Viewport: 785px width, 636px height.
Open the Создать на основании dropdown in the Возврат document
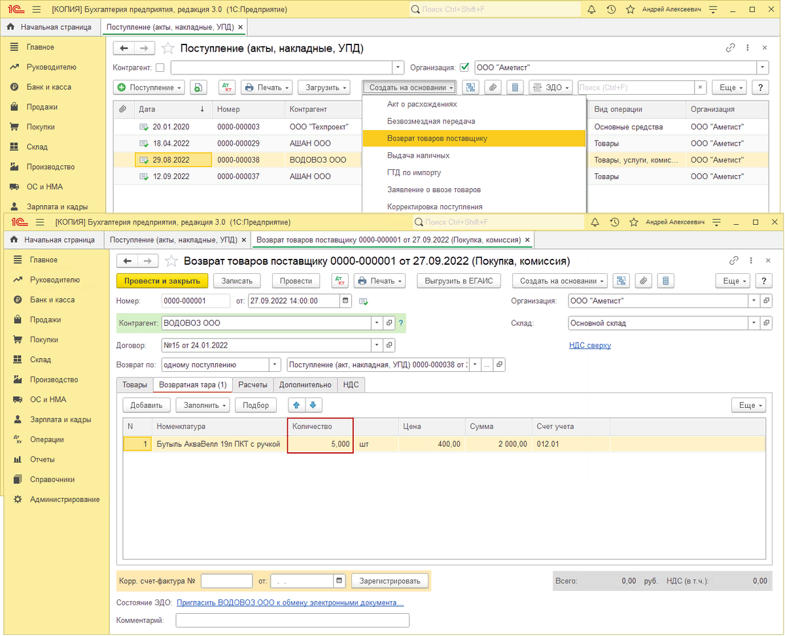point(560,280)
